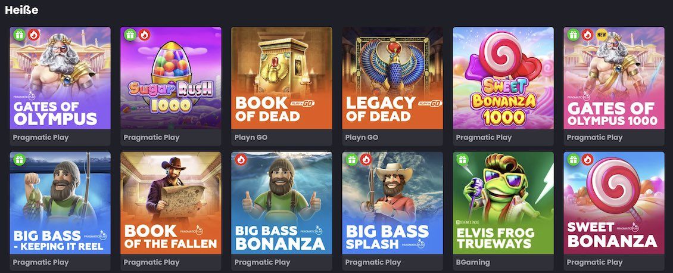The width and height of the screenshot is (673, 273).
Task: Click the red flame icon on Sugar Rush 1000
Action: click(x=144, y=35)
